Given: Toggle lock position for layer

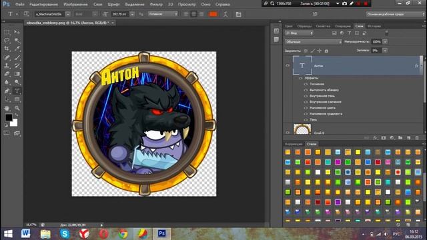Looking at the screenshot, I should [319, 51].
